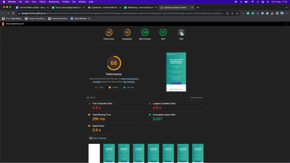Reload the page
Viewport: 290px width, 163px height.
pos(13,13)
